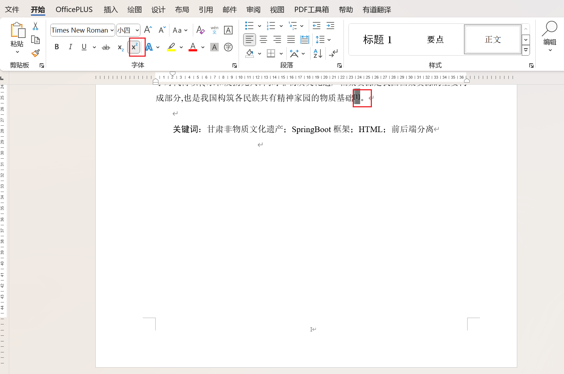Open the Clipboard pane launcher
This screenshot has height=374, width=564.
[42, 66]
